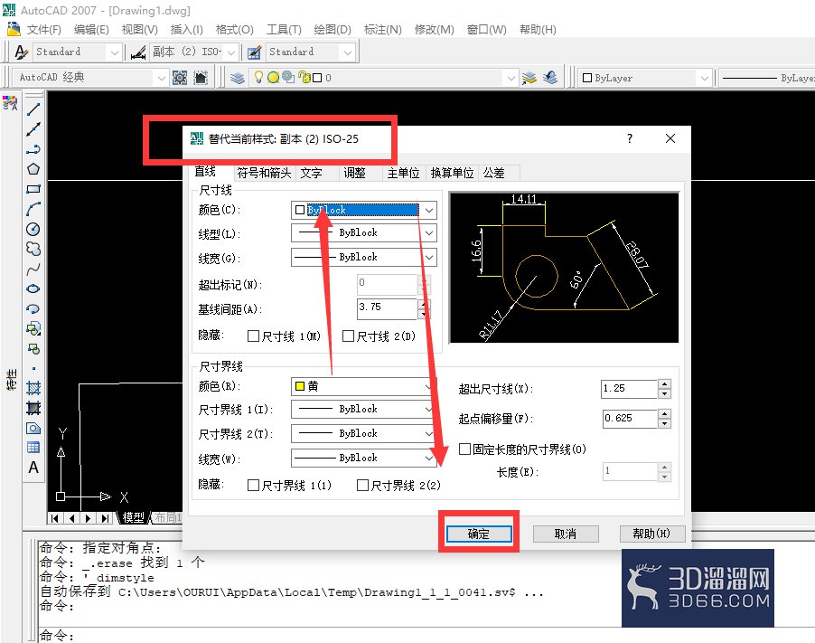Select the Polyline tool
The image size is (815, 643).
33,149
